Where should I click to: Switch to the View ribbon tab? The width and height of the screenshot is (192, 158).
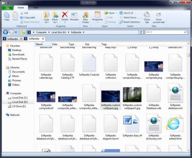tap(36, 7)
